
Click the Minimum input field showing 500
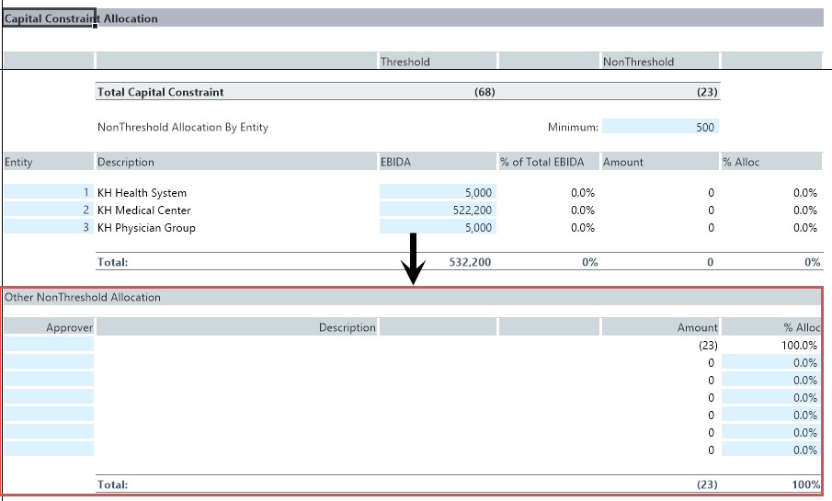[659, 128]
